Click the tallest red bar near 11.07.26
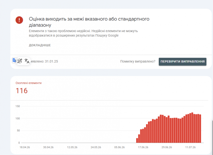213x155 pixels. [x=192, y=127]
